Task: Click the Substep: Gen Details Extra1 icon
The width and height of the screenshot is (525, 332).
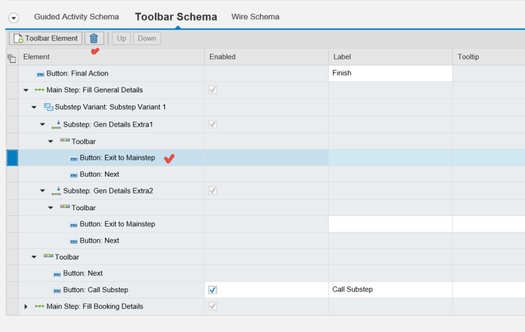Action: click(56, 124)
